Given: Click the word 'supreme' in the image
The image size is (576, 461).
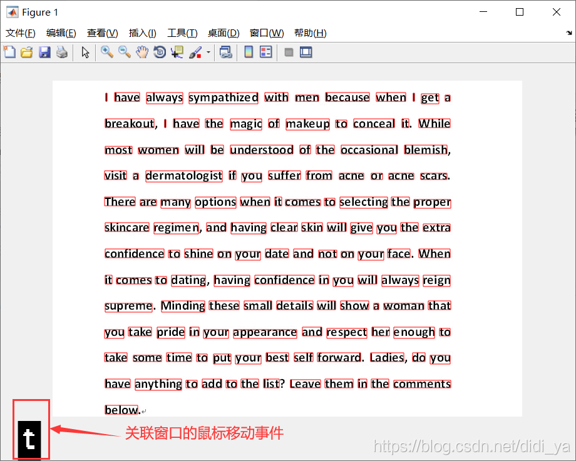Looking at the screenshot, I should (128, 306).
